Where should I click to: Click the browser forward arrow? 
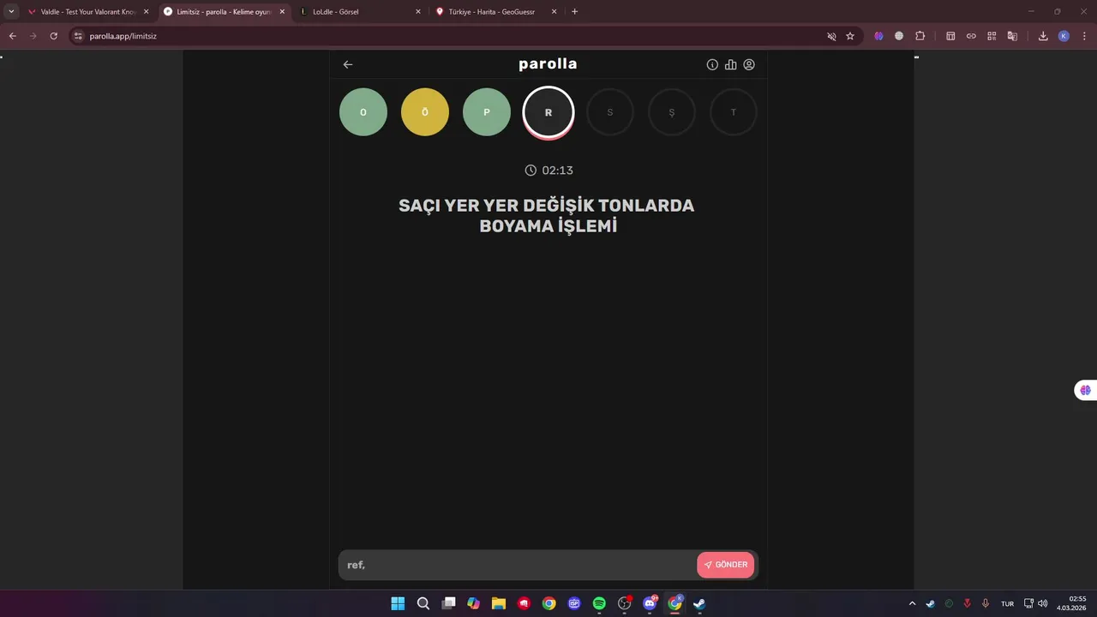tap(33, 36)
